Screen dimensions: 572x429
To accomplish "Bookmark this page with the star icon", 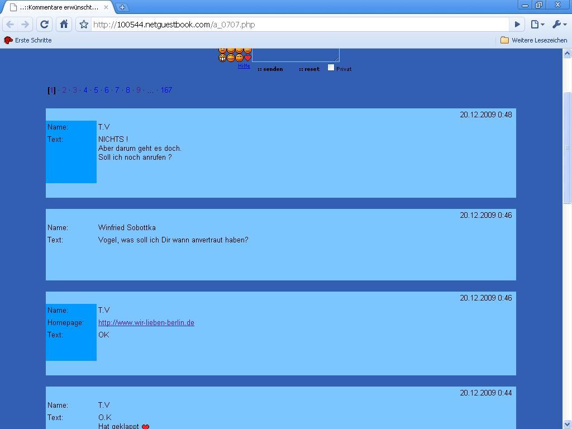I will (x=84, y=25).
